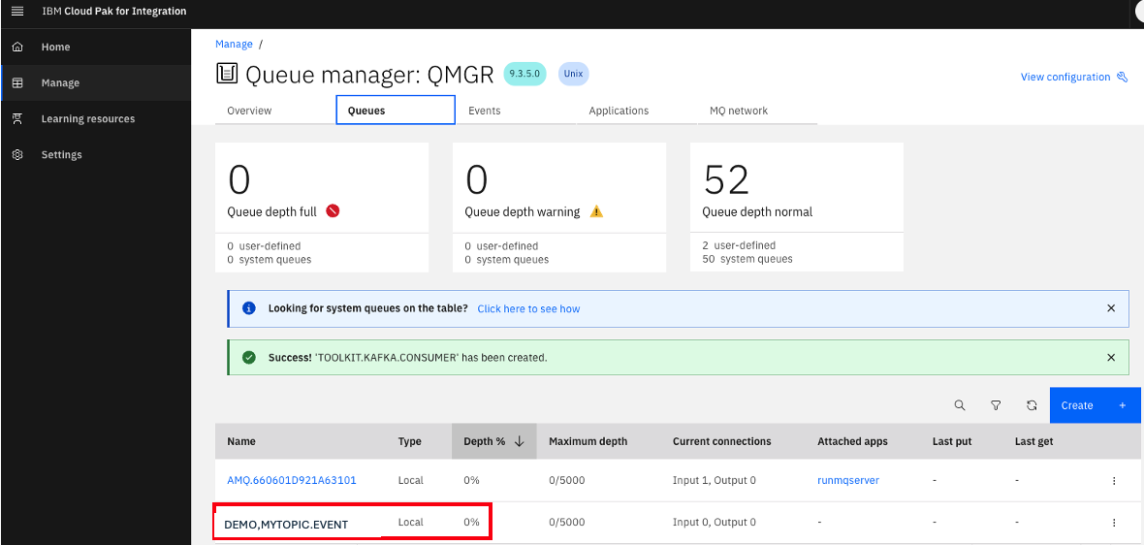Sort by the Depth % column arrow
This screenshot has width=1144, height=545.
click(x=519, y=441)
